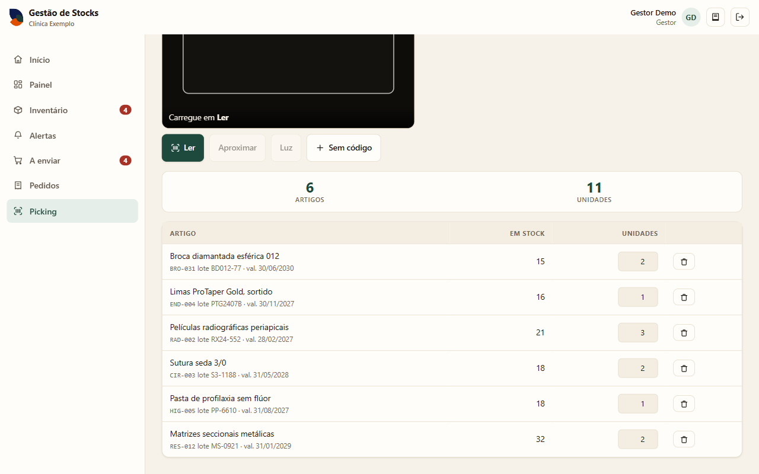Click the GD user avatar

(691, 17)
